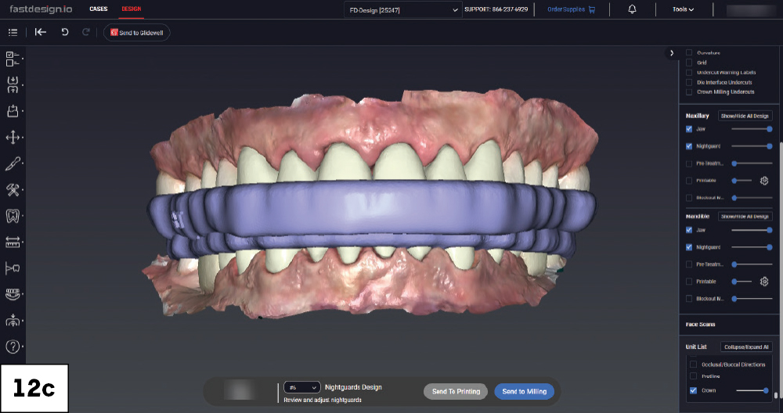
Task: Toggle Maxillary Jaw visibility checkbox
Action: click(x=689, y=129)
